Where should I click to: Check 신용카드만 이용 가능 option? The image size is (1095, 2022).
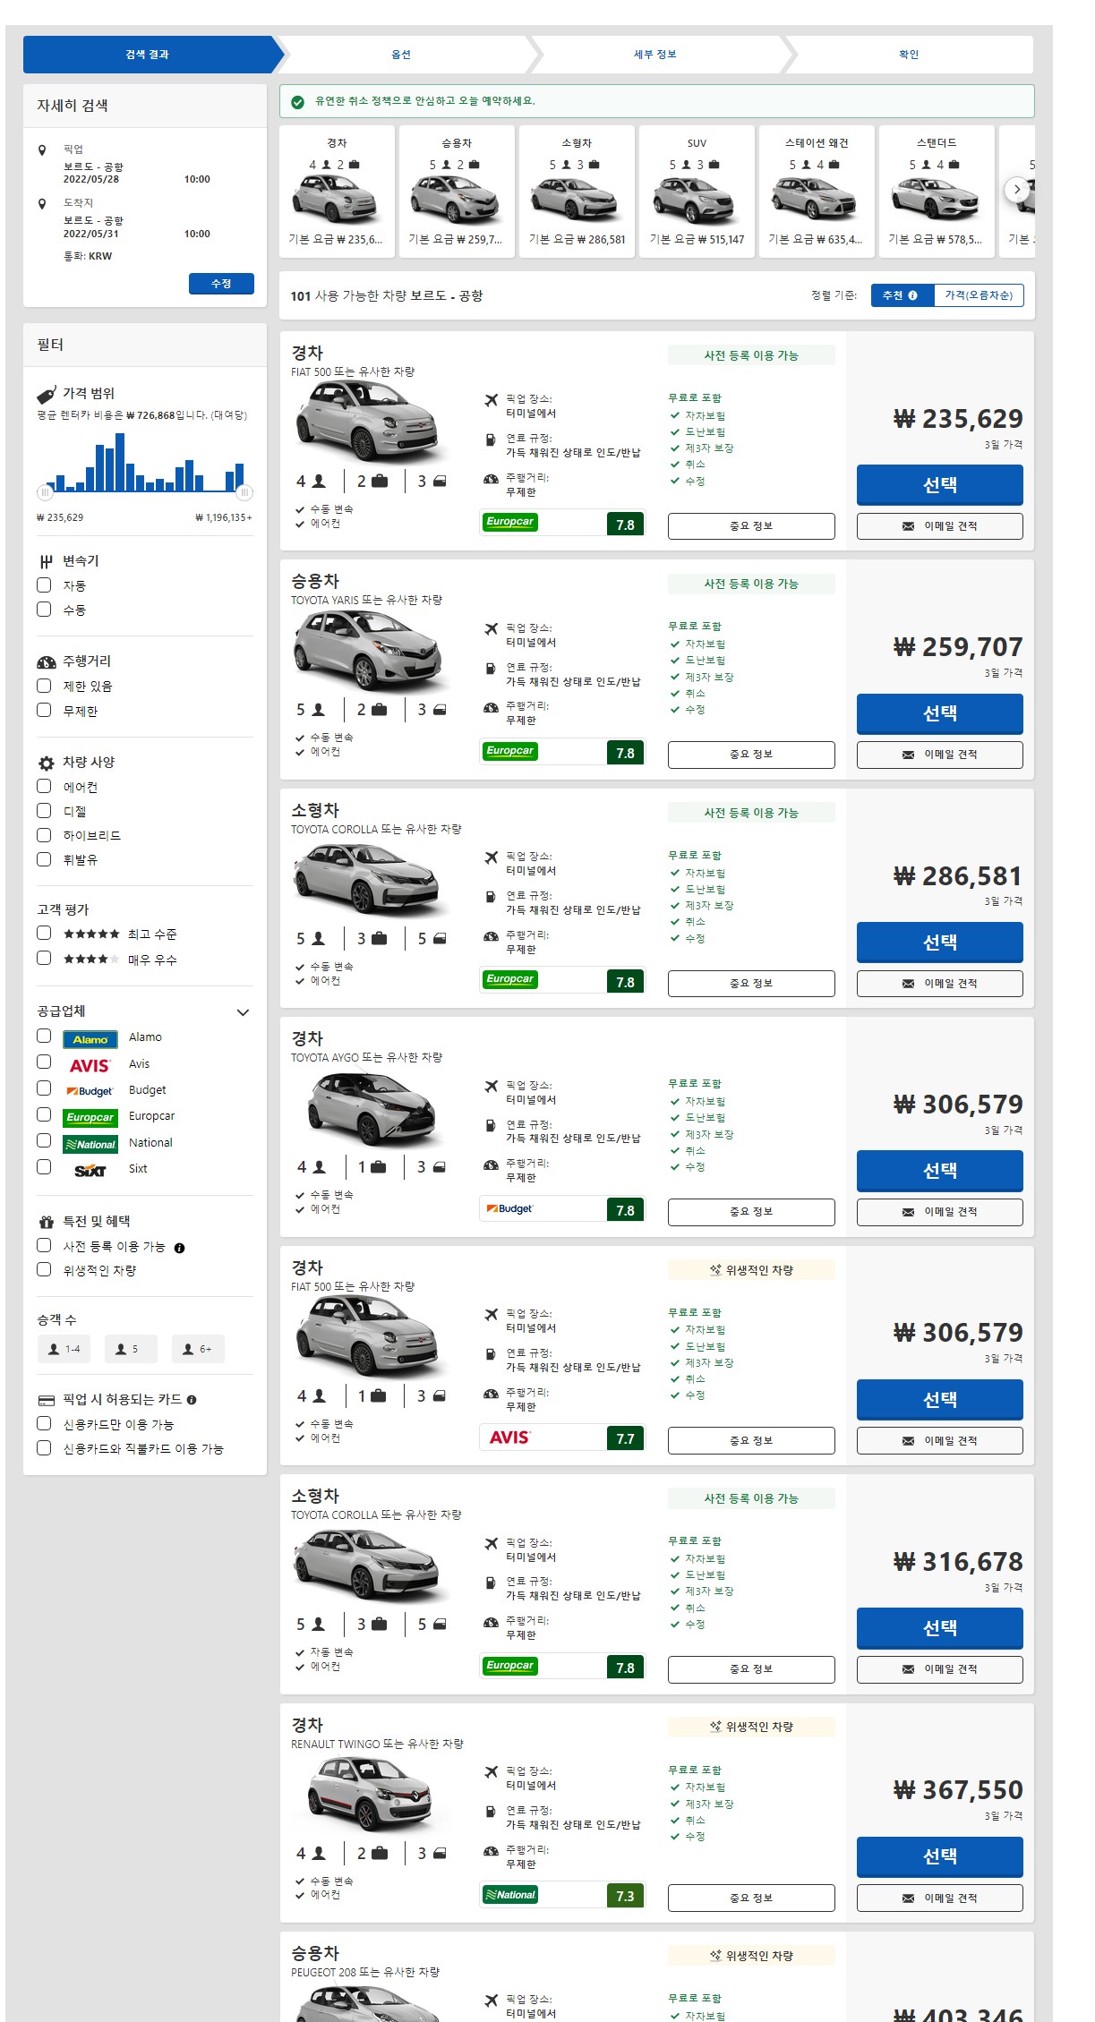(44, 1423)
